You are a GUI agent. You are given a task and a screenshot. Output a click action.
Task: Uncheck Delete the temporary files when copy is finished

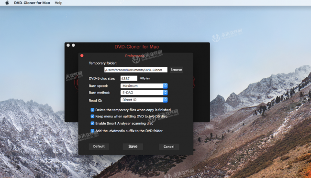(x=92, y=110)
